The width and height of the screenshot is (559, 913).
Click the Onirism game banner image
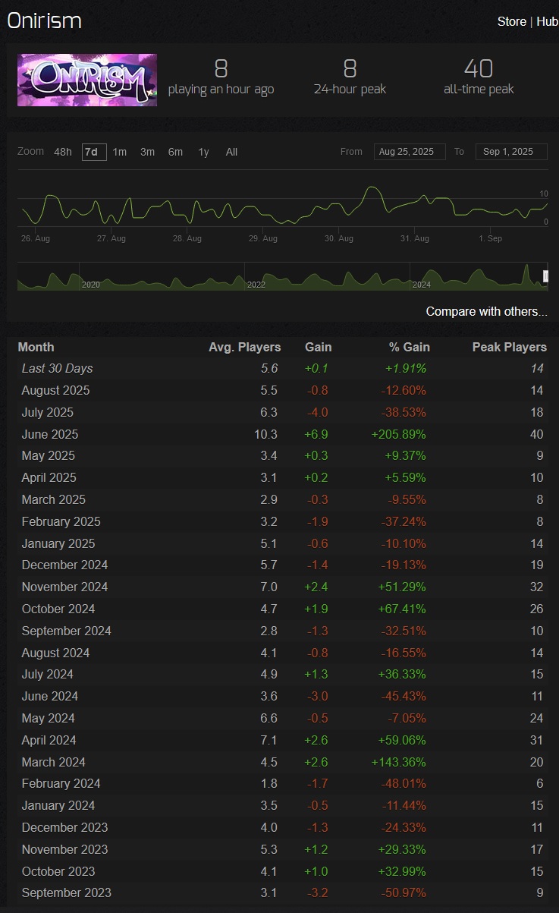click(87, 80)
